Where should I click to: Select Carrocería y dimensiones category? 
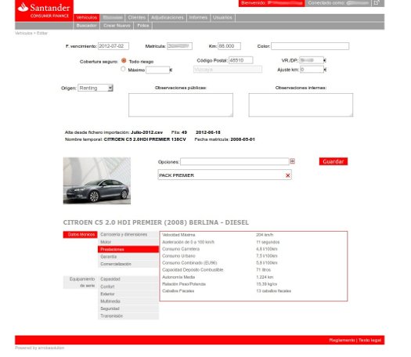[x=128, y=235]
